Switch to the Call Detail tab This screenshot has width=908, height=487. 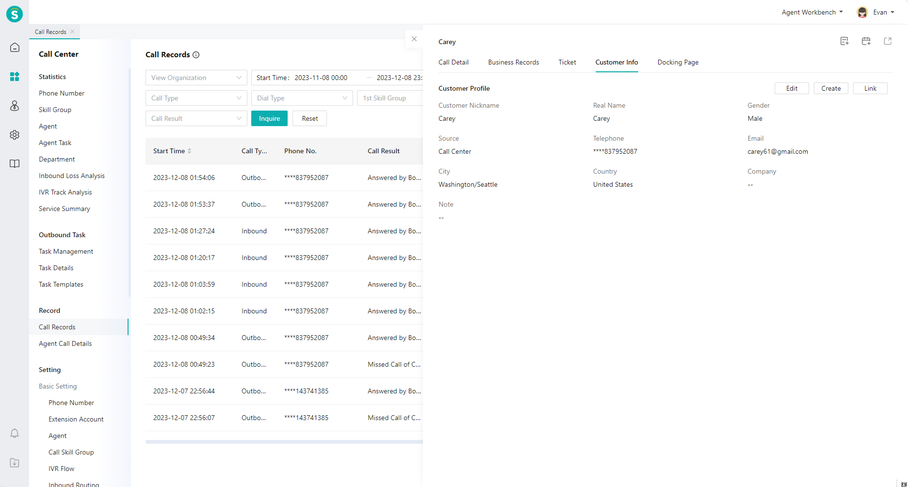click(x=454, y=62)
